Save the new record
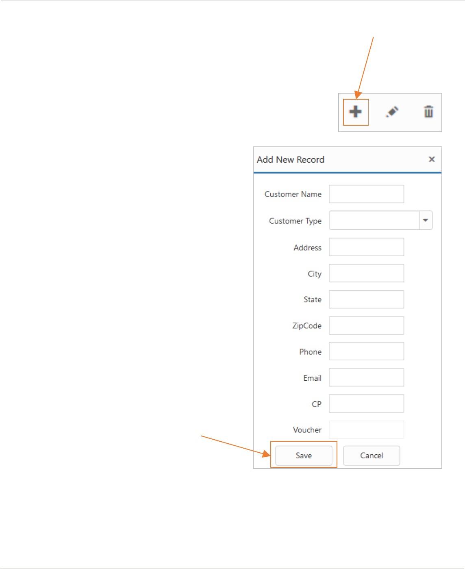Image resolution: width=465 pixels, height=569 pixels. [x=304, y=456]
